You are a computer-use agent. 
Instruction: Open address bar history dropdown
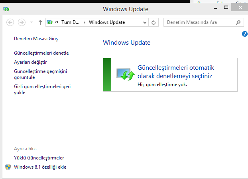145,22
